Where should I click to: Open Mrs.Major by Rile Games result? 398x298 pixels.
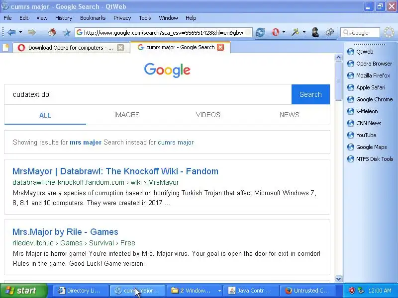coord(65,232)
